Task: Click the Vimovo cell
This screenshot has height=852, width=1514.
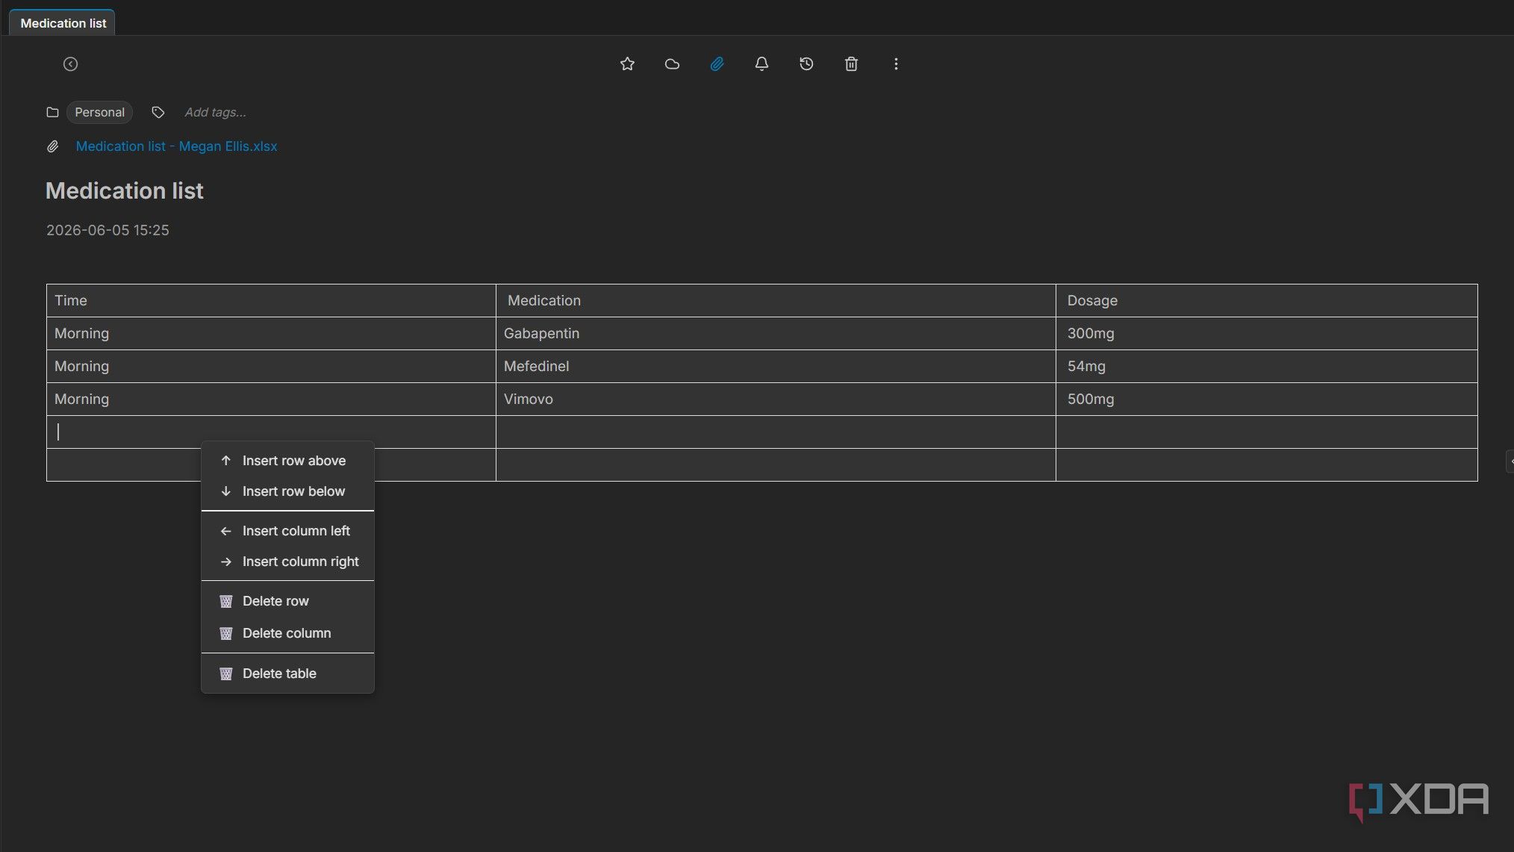Action: 776,399
